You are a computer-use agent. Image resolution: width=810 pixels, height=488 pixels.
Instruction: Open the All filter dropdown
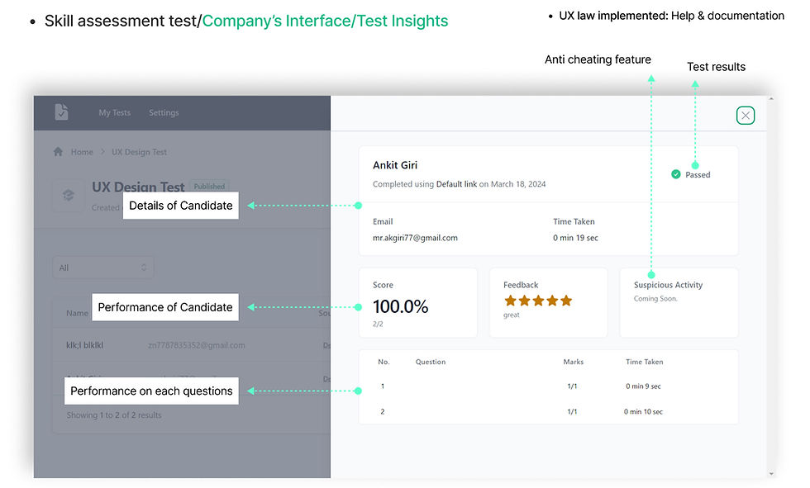tap(102, 268)
